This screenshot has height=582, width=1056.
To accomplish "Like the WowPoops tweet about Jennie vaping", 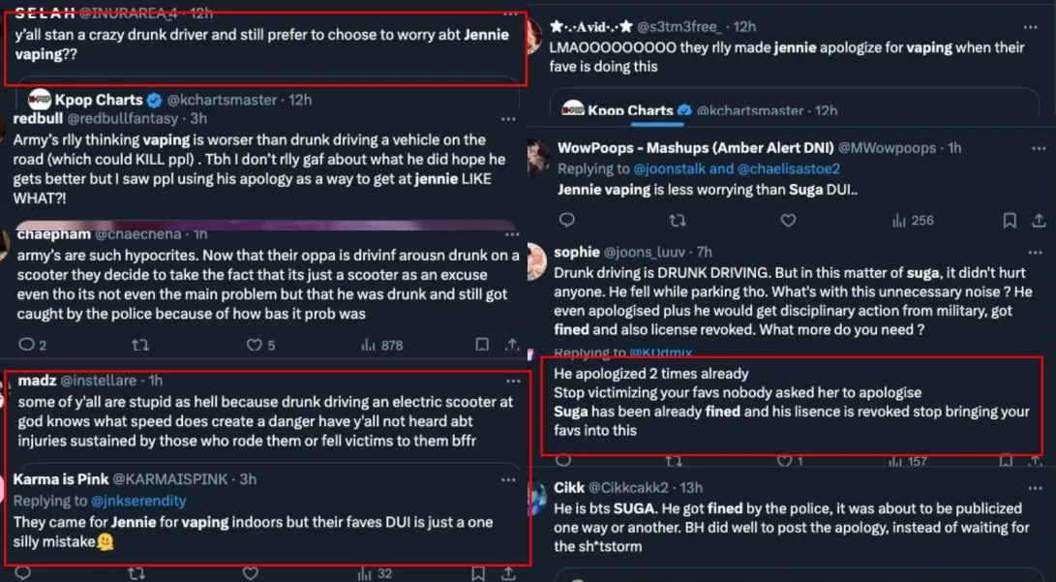I will coord(788,221).
